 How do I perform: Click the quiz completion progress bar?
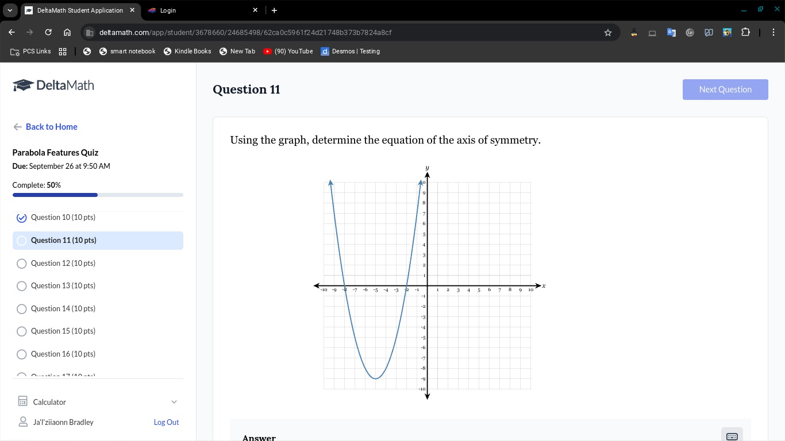pos(98,195)
